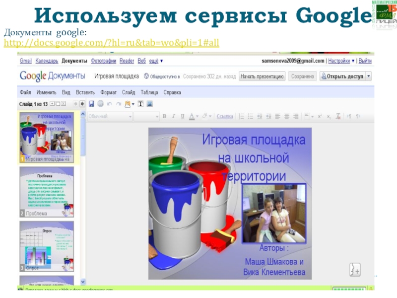The width and height of the screenshot is (397, 298).
Task: Click the Print icon in the toolbar
Action: [x=100, y=104]
